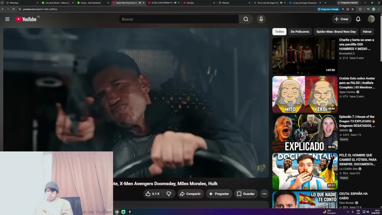Open the tab search dropdown arrow
The width and height of the screenshot is (382, 215).
(3, 3)
